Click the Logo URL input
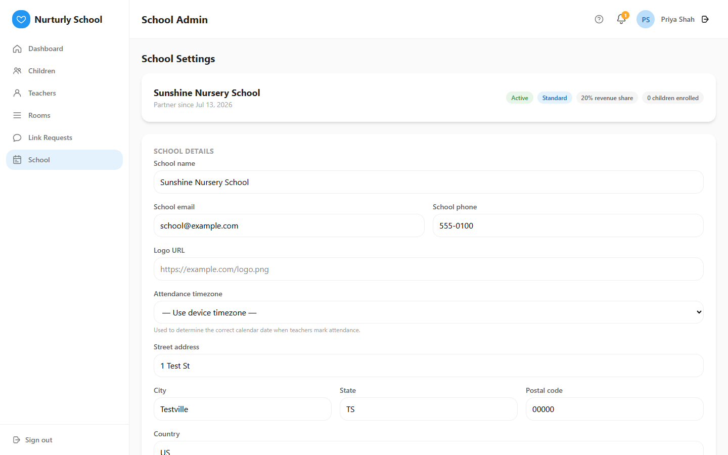The width and height of the screenshot is (728, 455). coord(429,269)
